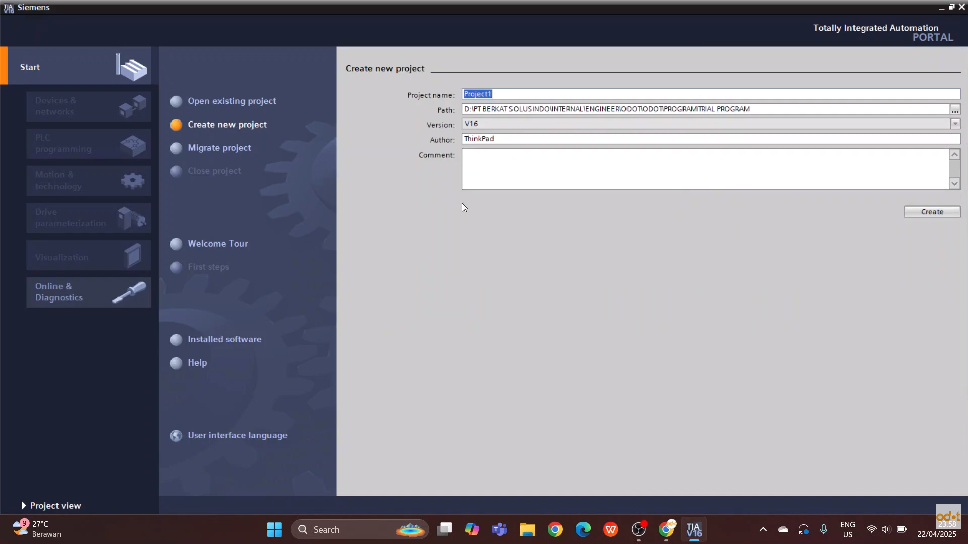Screen dimensions: 968x544
Task: Open WPS Office from taskbar
Action: click(x=611, y=530)
